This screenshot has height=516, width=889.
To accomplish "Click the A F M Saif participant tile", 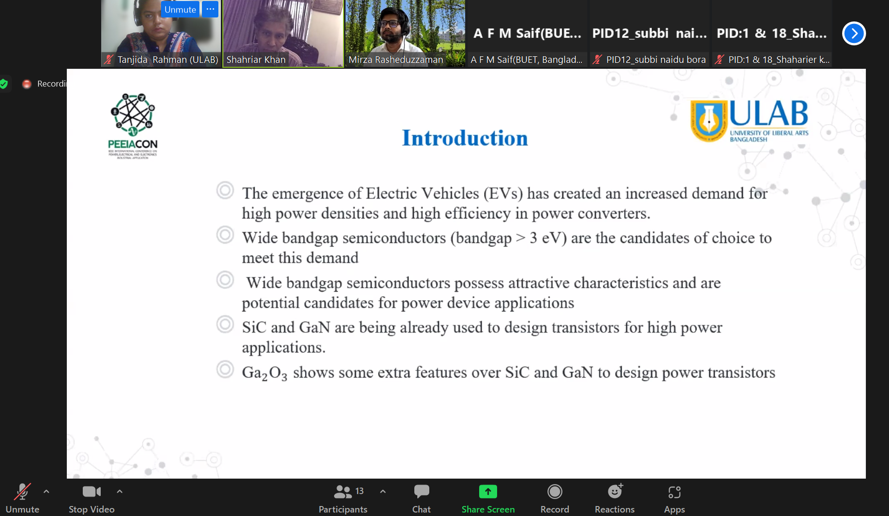I will (527, 33).
